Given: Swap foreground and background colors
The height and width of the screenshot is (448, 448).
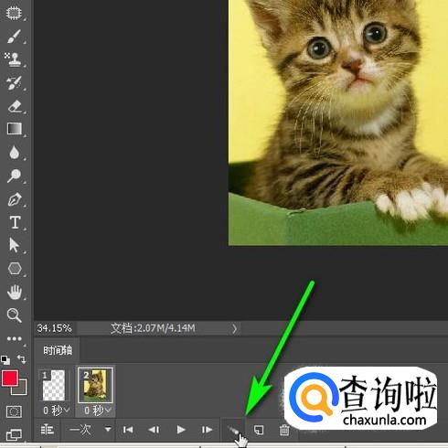Looking at the screenshot, I should click(x=22, y=359).
